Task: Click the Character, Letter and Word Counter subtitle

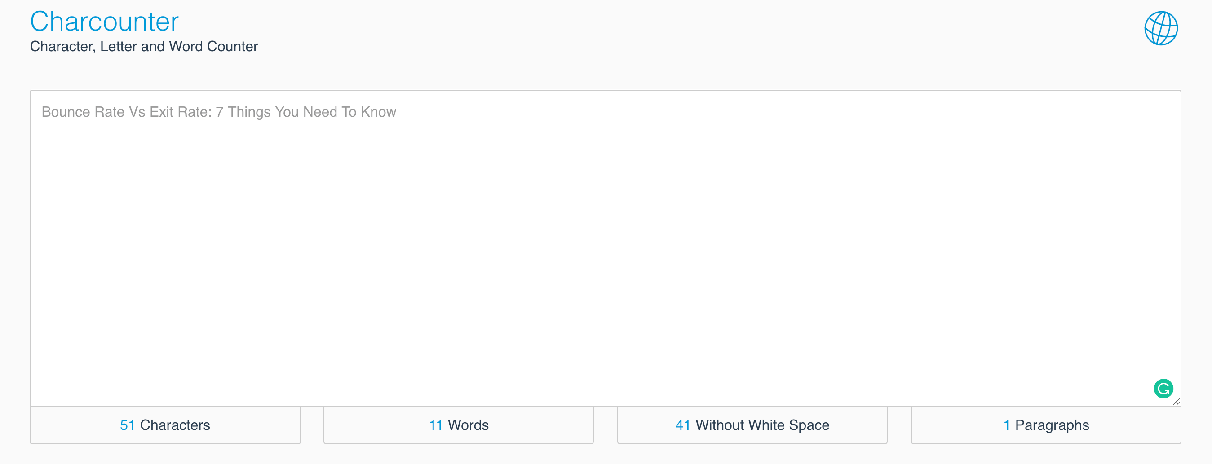Action: pyautogui.click(x=143, y=46)
